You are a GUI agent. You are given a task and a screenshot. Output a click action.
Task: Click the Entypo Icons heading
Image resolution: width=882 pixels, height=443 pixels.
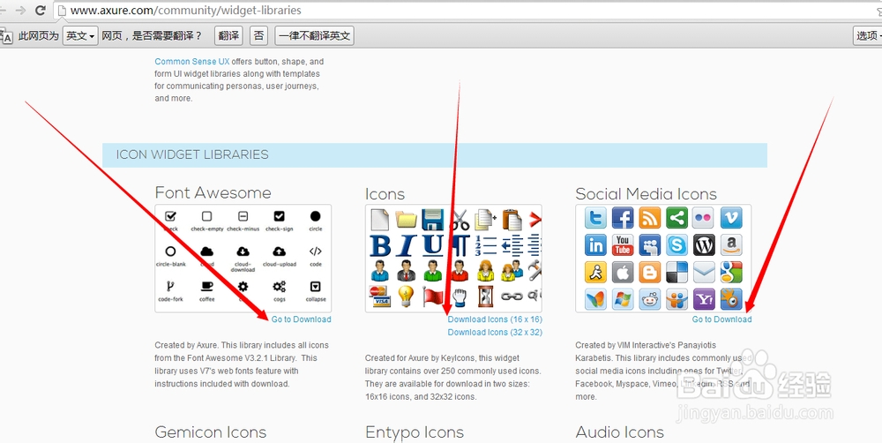[x=415, y=432]
